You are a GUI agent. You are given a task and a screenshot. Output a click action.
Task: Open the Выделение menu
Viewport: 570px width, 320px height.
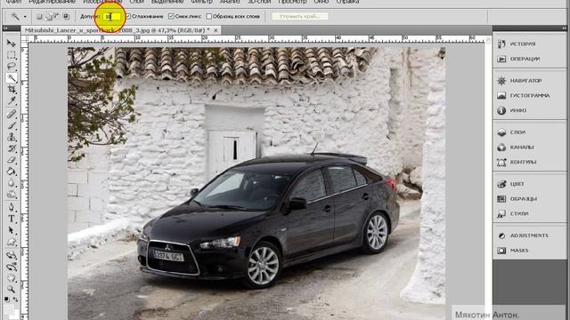point(167,2)
